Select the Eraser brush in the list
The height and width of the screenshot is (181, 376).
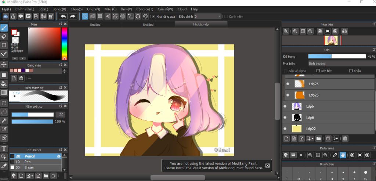click(36, 167)
